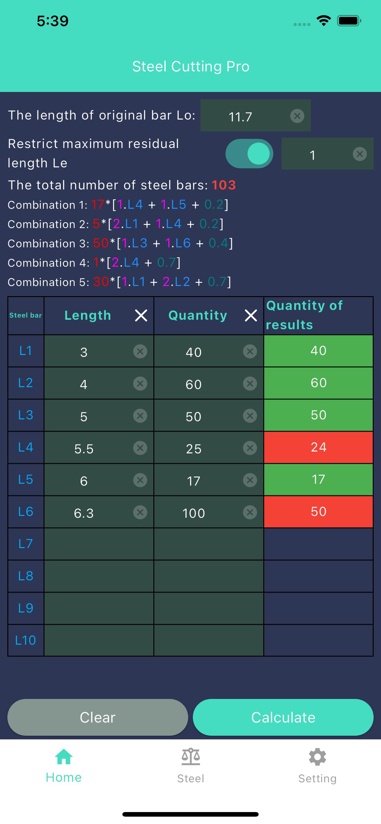Screen dimensions: 381x824
Task: Clear the L1 length value 3
Action: pos(140,352)
